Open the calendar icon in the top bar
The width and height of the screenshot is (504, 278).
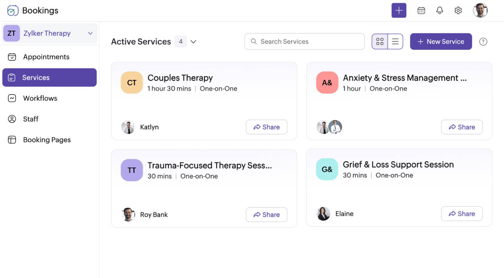click(x=421, y=10)
